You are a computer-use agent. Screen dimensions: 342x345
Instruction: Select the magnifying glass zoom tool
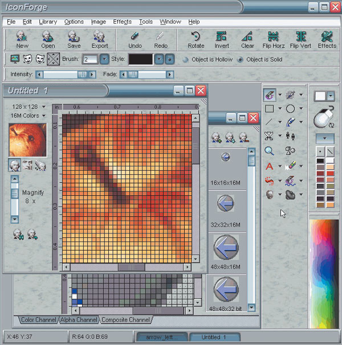coord(269,151)
